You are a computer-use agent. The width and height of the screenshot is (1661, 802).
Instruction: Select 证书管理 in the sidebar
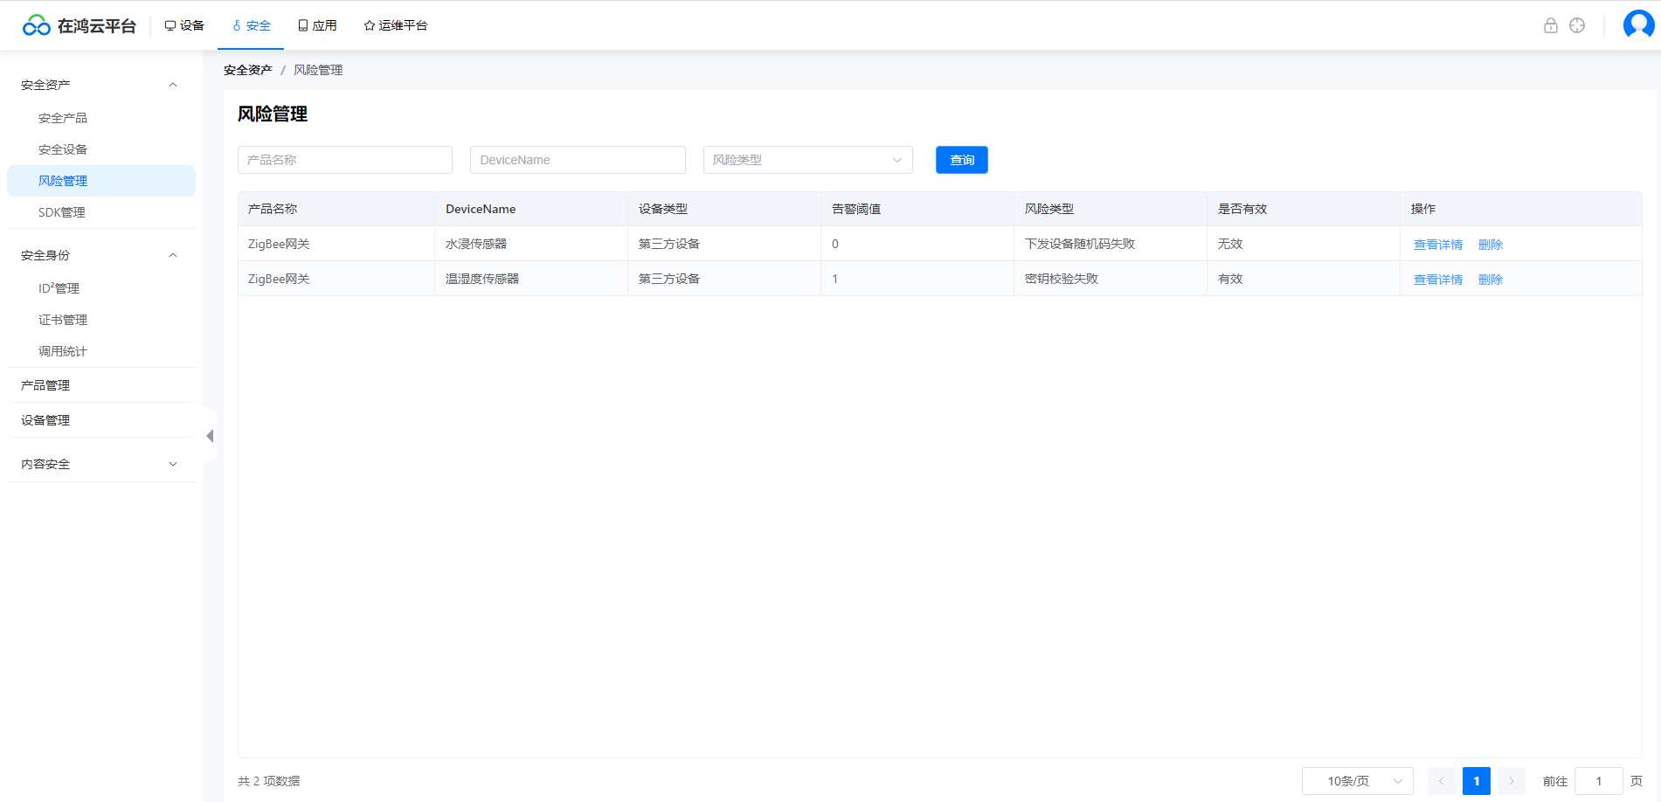tap(101, 320)
